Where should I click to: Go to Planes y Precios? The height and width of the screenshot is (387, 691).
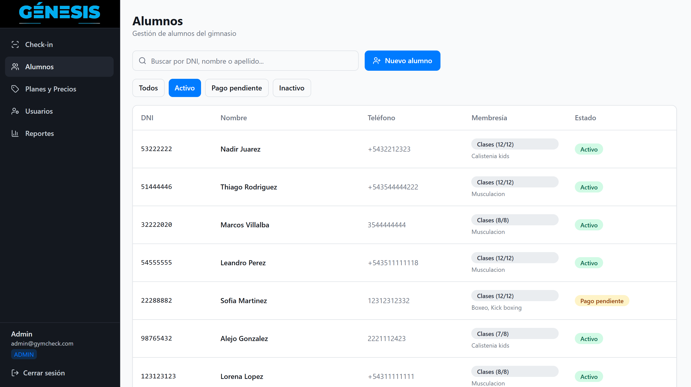click(x=59, y=89)
